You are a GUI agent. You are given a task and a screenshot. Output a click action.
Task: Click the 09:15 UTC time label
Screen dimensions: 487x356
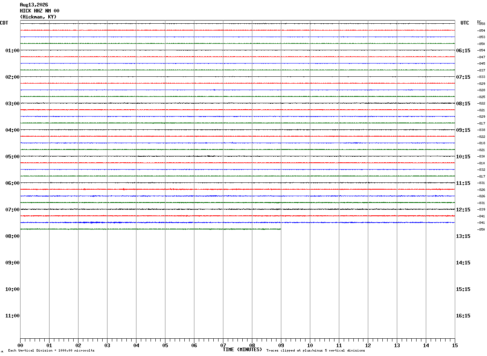coord(463,130)
